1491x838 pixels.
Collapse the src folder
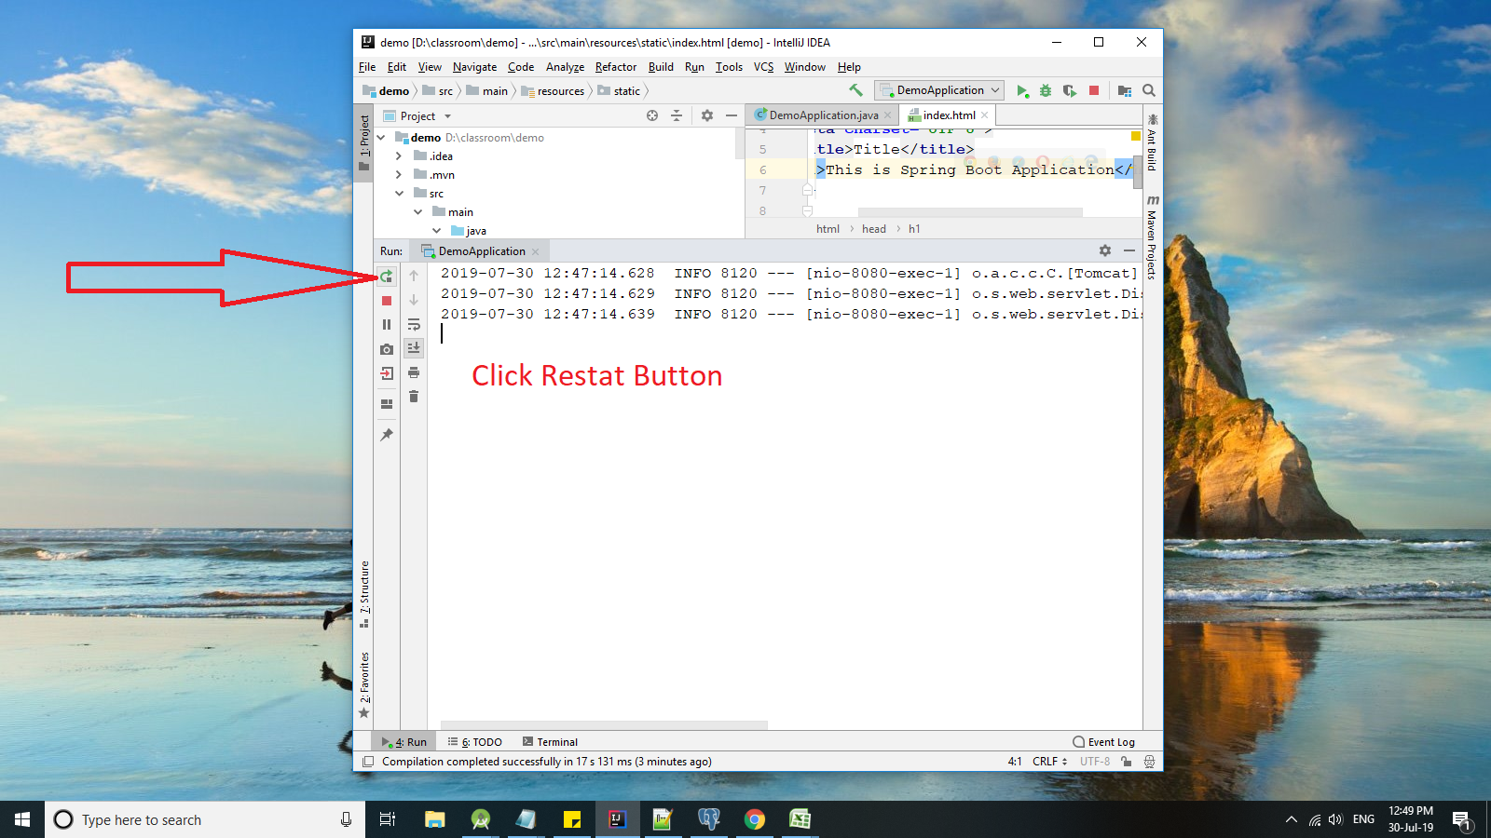(399, 194)
